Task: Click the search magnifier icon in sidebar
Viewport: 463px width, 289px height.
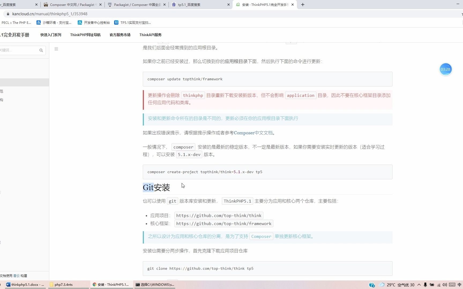Action: [41, 50]
